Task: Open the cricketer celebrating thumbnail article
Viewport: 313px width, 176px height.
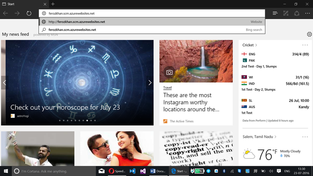Action: 38,149
